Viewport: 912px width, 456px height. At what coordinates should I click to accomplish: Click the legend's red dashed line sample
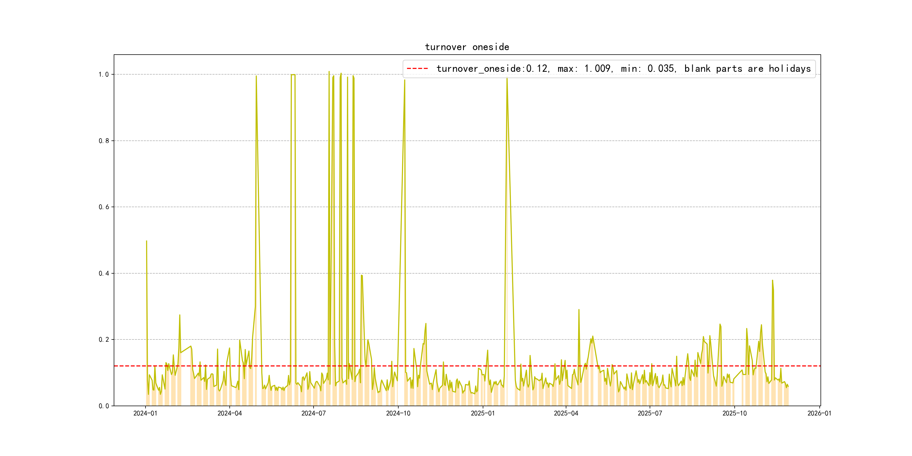point(417,69)
